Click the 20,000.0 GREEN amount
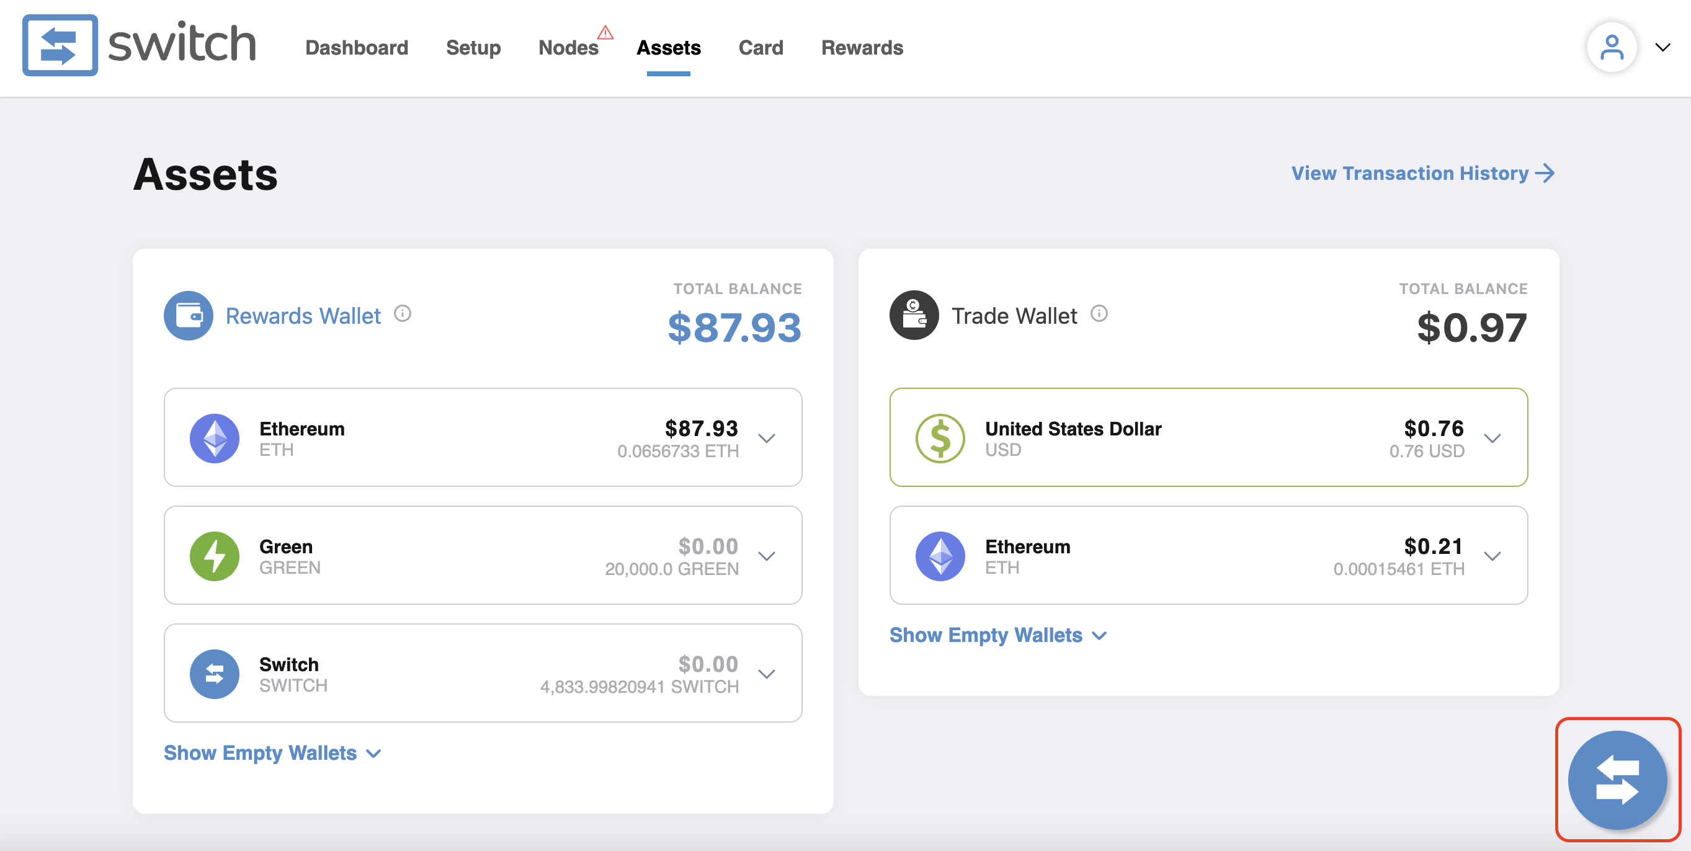The height and width of the screenshot is (851, 1691). tap(672, 569)
